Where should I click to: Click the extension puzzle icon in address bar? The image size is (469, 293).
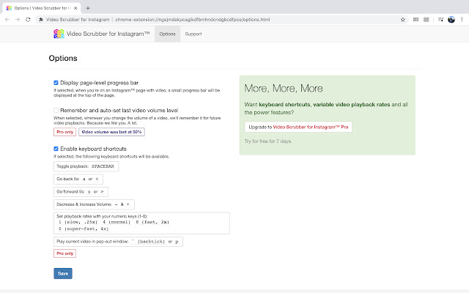tap(41, 20)
